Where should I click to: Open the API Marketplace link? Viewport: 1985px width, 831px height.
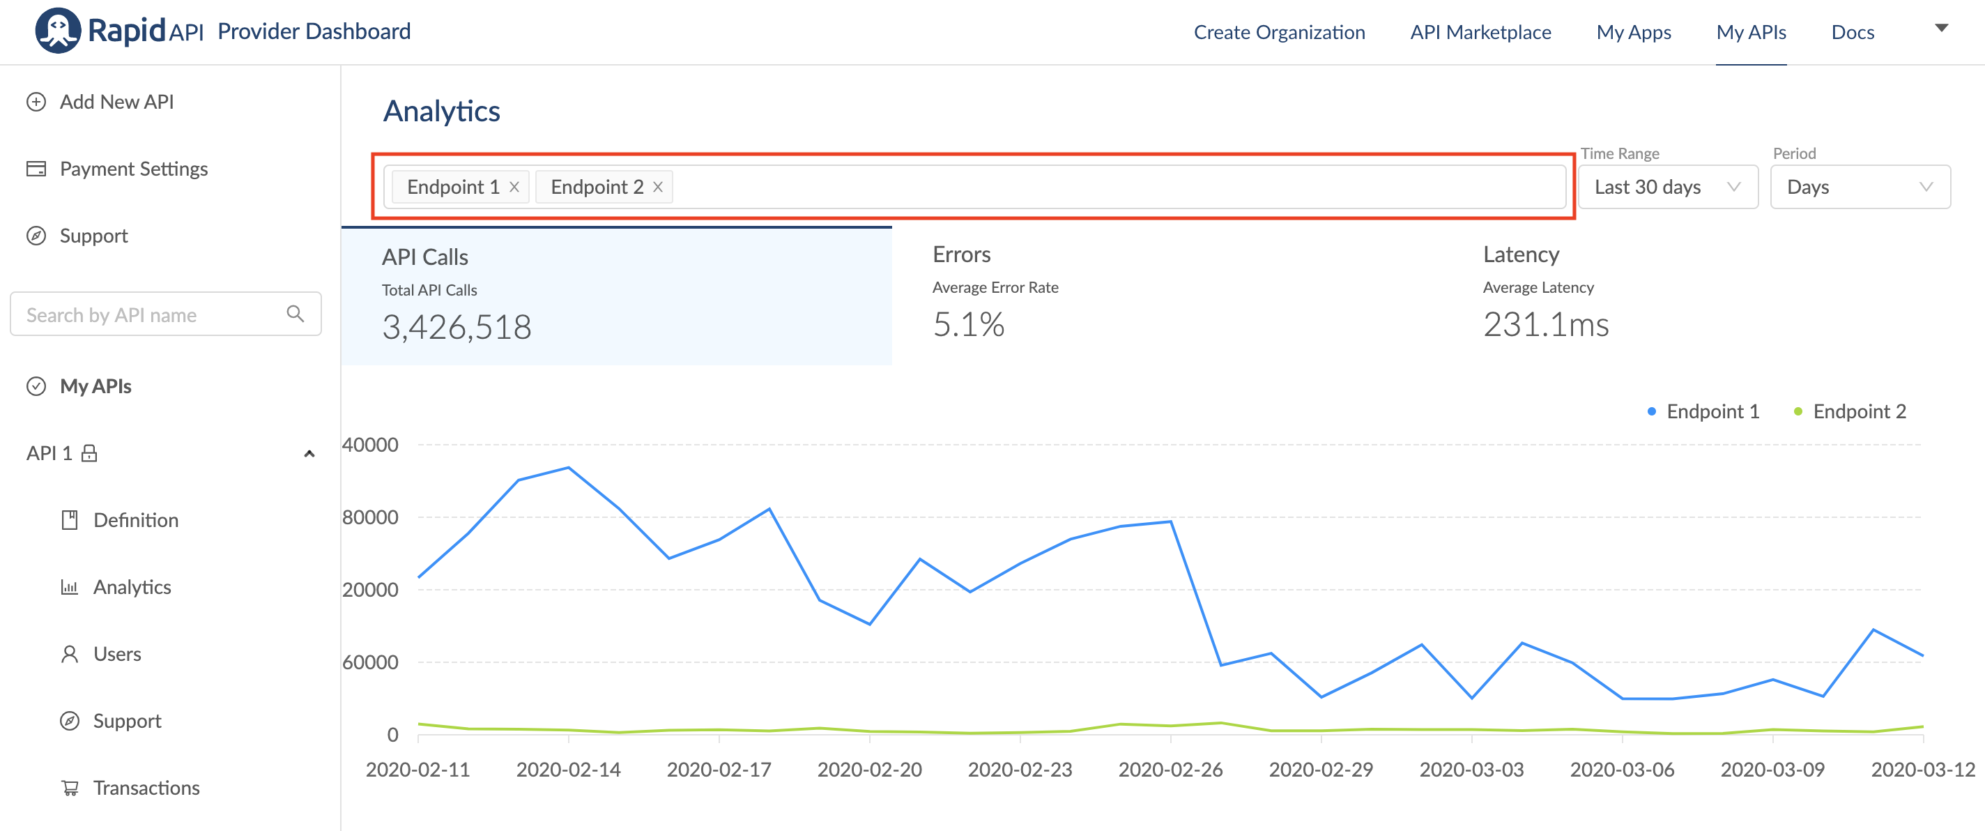(1480, 32)
